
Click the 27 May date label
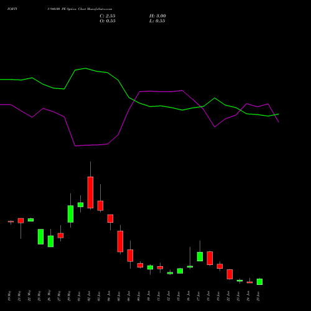pyautogui.click(x=59, y=296)
